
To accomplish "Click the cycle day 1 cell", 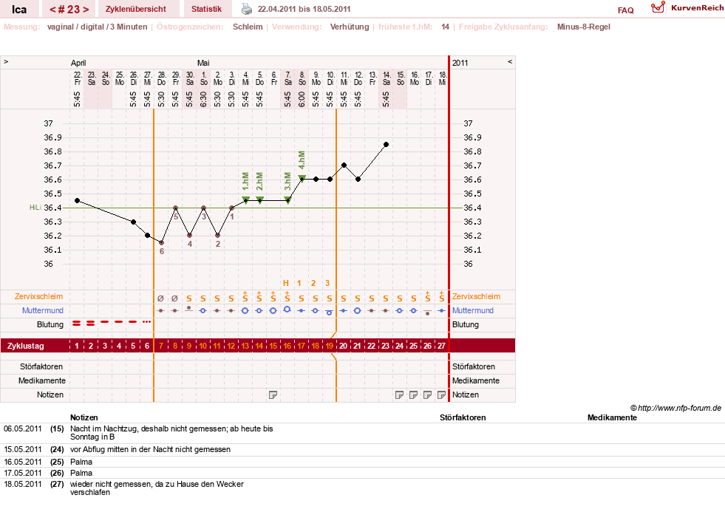I will click(77, 346).
